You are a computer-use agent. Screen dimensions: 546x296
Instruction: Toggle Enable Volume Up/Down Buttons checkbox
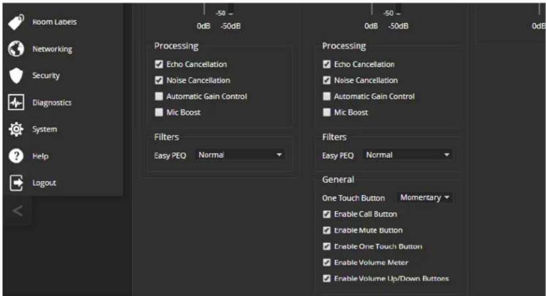[x=327, y=278]
